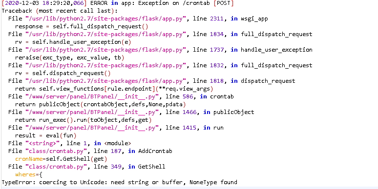Click 'handle_user_exception' after line 1737

pyautogui.click(x=276, y=50)
